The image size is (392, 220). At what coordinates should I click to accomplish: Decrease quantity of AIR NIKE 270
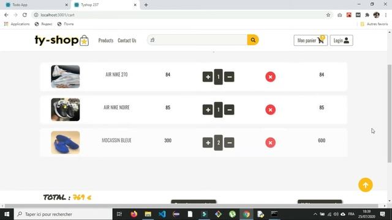pos(229,77)
